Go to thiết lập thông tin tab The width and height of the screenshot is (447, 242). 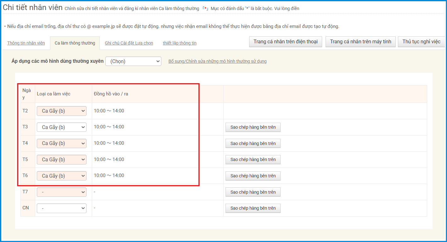tap(180, 43)
